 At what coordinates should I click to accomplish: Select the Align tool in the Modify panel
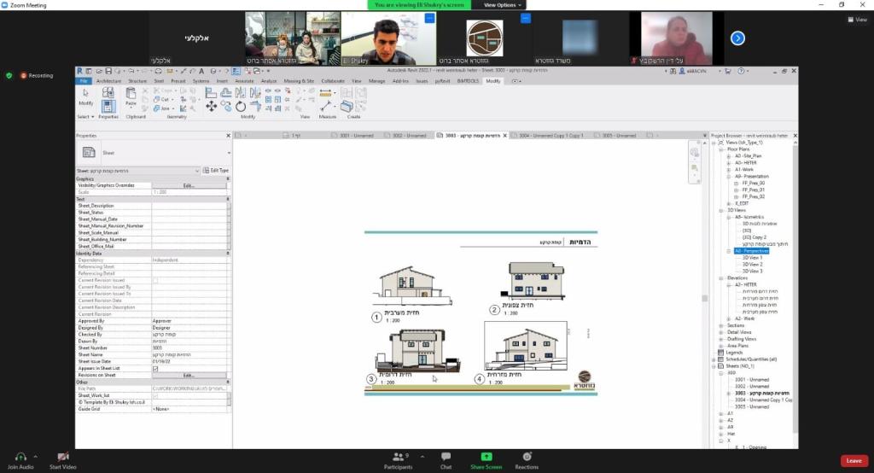tap(211, 92)
